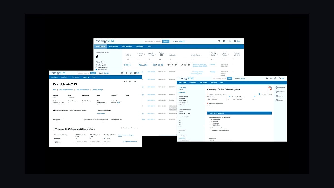Select Reviewed - no changes radio option
Image resolution: width=334 pixels, height=188 pixels.
point(210,128)
